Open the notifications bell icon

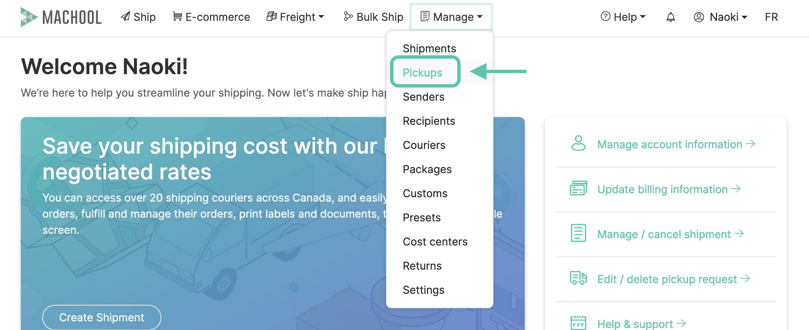coord(671,17)
